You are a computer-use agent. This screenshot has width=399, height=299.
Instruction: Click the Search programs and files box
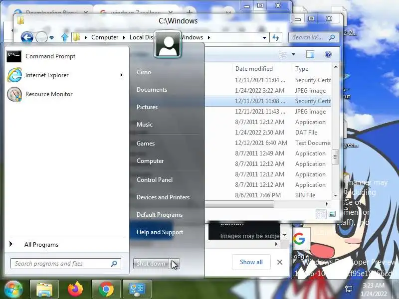(x=66, y=264)
